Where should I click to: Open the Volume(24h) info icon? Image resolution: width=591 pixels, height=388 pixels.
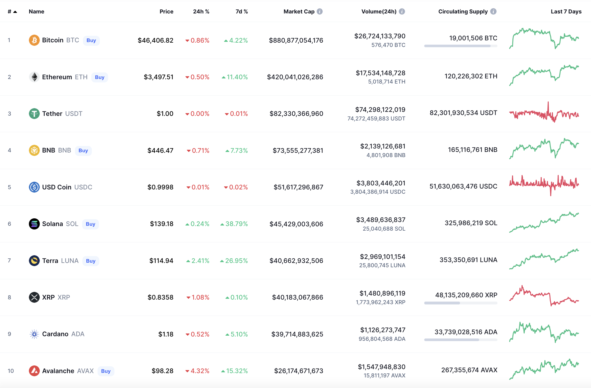pos(402,11)
